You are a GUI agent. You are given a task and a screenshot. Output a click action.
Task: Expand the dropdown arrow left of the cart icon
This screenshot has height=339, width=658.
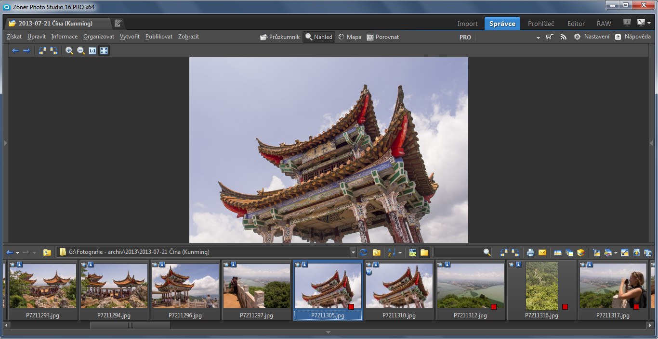point(538,38)
